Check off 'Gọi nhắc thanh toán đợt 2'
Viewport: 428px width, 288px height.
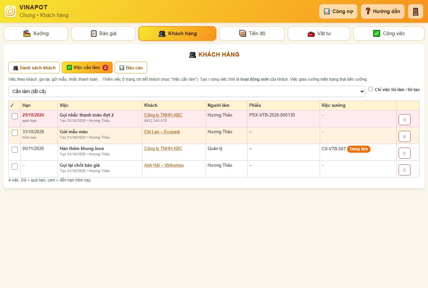coord(15,116)
